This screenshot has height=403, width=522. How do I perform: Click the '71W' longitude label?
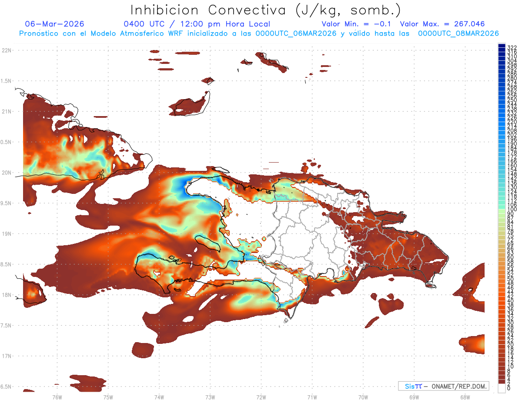[x=312, y=397]
